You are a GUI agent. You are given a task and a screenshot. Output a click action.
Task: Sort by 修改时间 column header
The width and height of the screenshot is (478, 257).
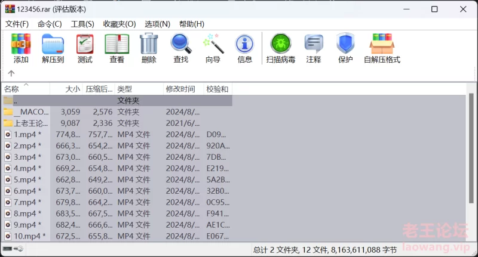point(183,89)
